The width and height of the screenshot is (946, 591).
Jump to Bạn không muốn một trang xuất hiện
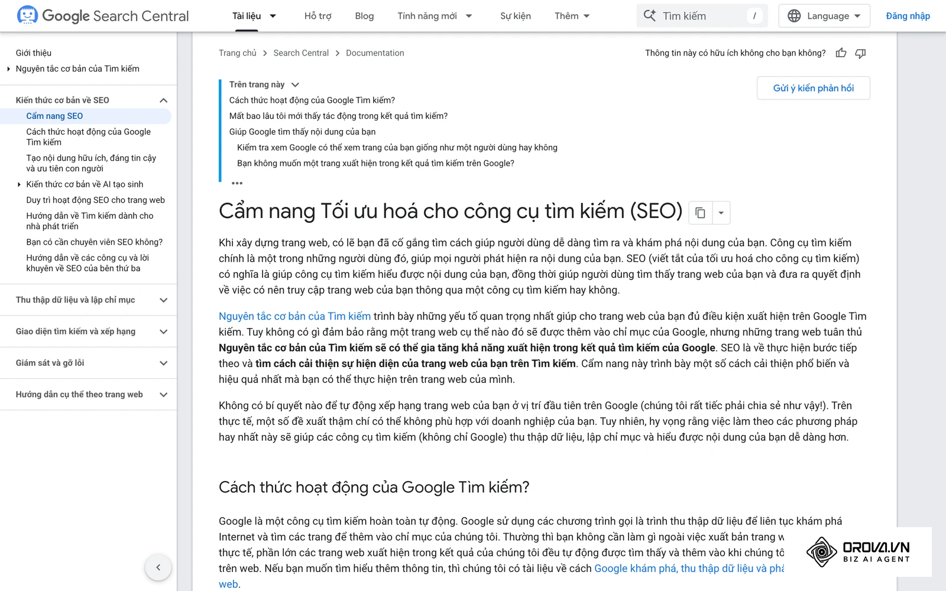pyautogui.click(x=375, y=164)
